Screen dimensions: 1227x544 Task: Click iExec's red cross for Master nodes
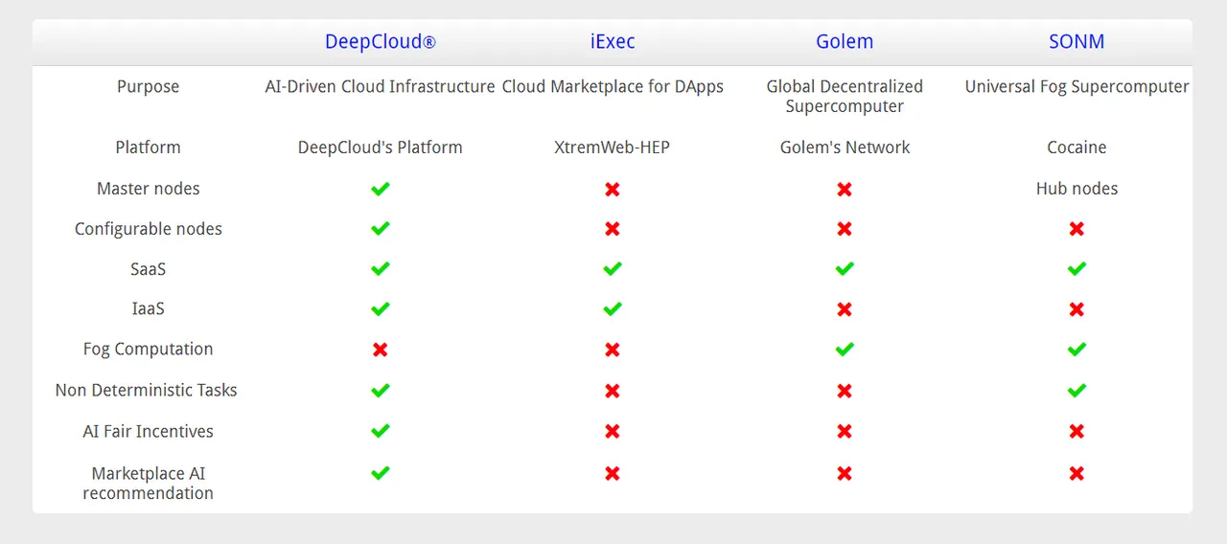pyautogui.click(x=613, y=189)
